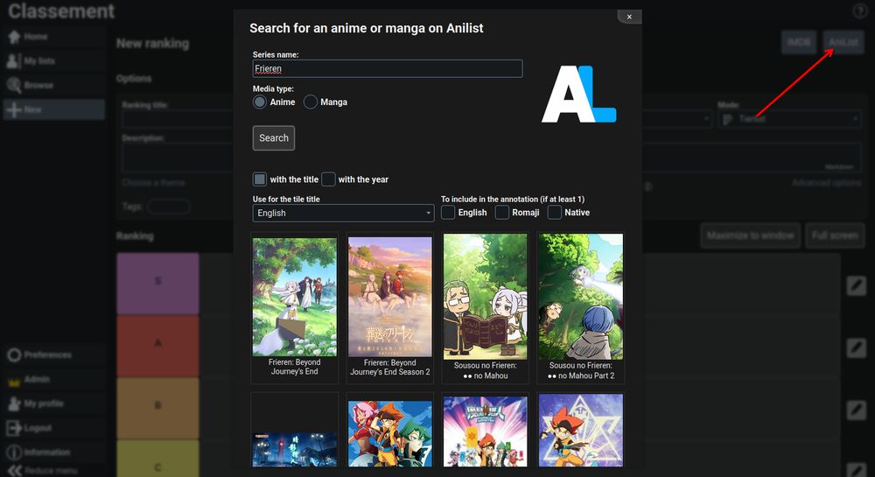The width and height of the screenshot is (875, 477).
Task: Click the IMDB button behind the dialog
Action: tap(799, 42)
